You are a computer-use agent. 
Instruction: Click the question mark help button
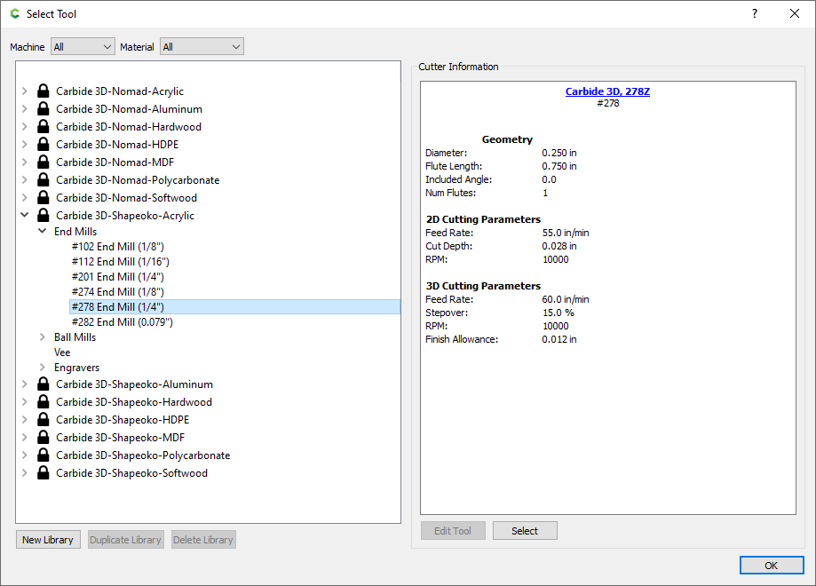click(x=755, y=13)
